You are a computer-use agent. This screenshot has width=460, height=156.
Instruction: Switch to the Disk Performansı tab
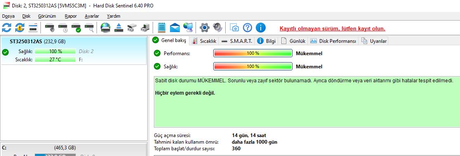click(x=333, y=41)
